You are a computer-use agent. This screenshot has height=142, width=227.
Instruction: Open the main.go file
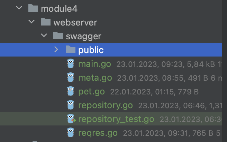pos(94,64)
